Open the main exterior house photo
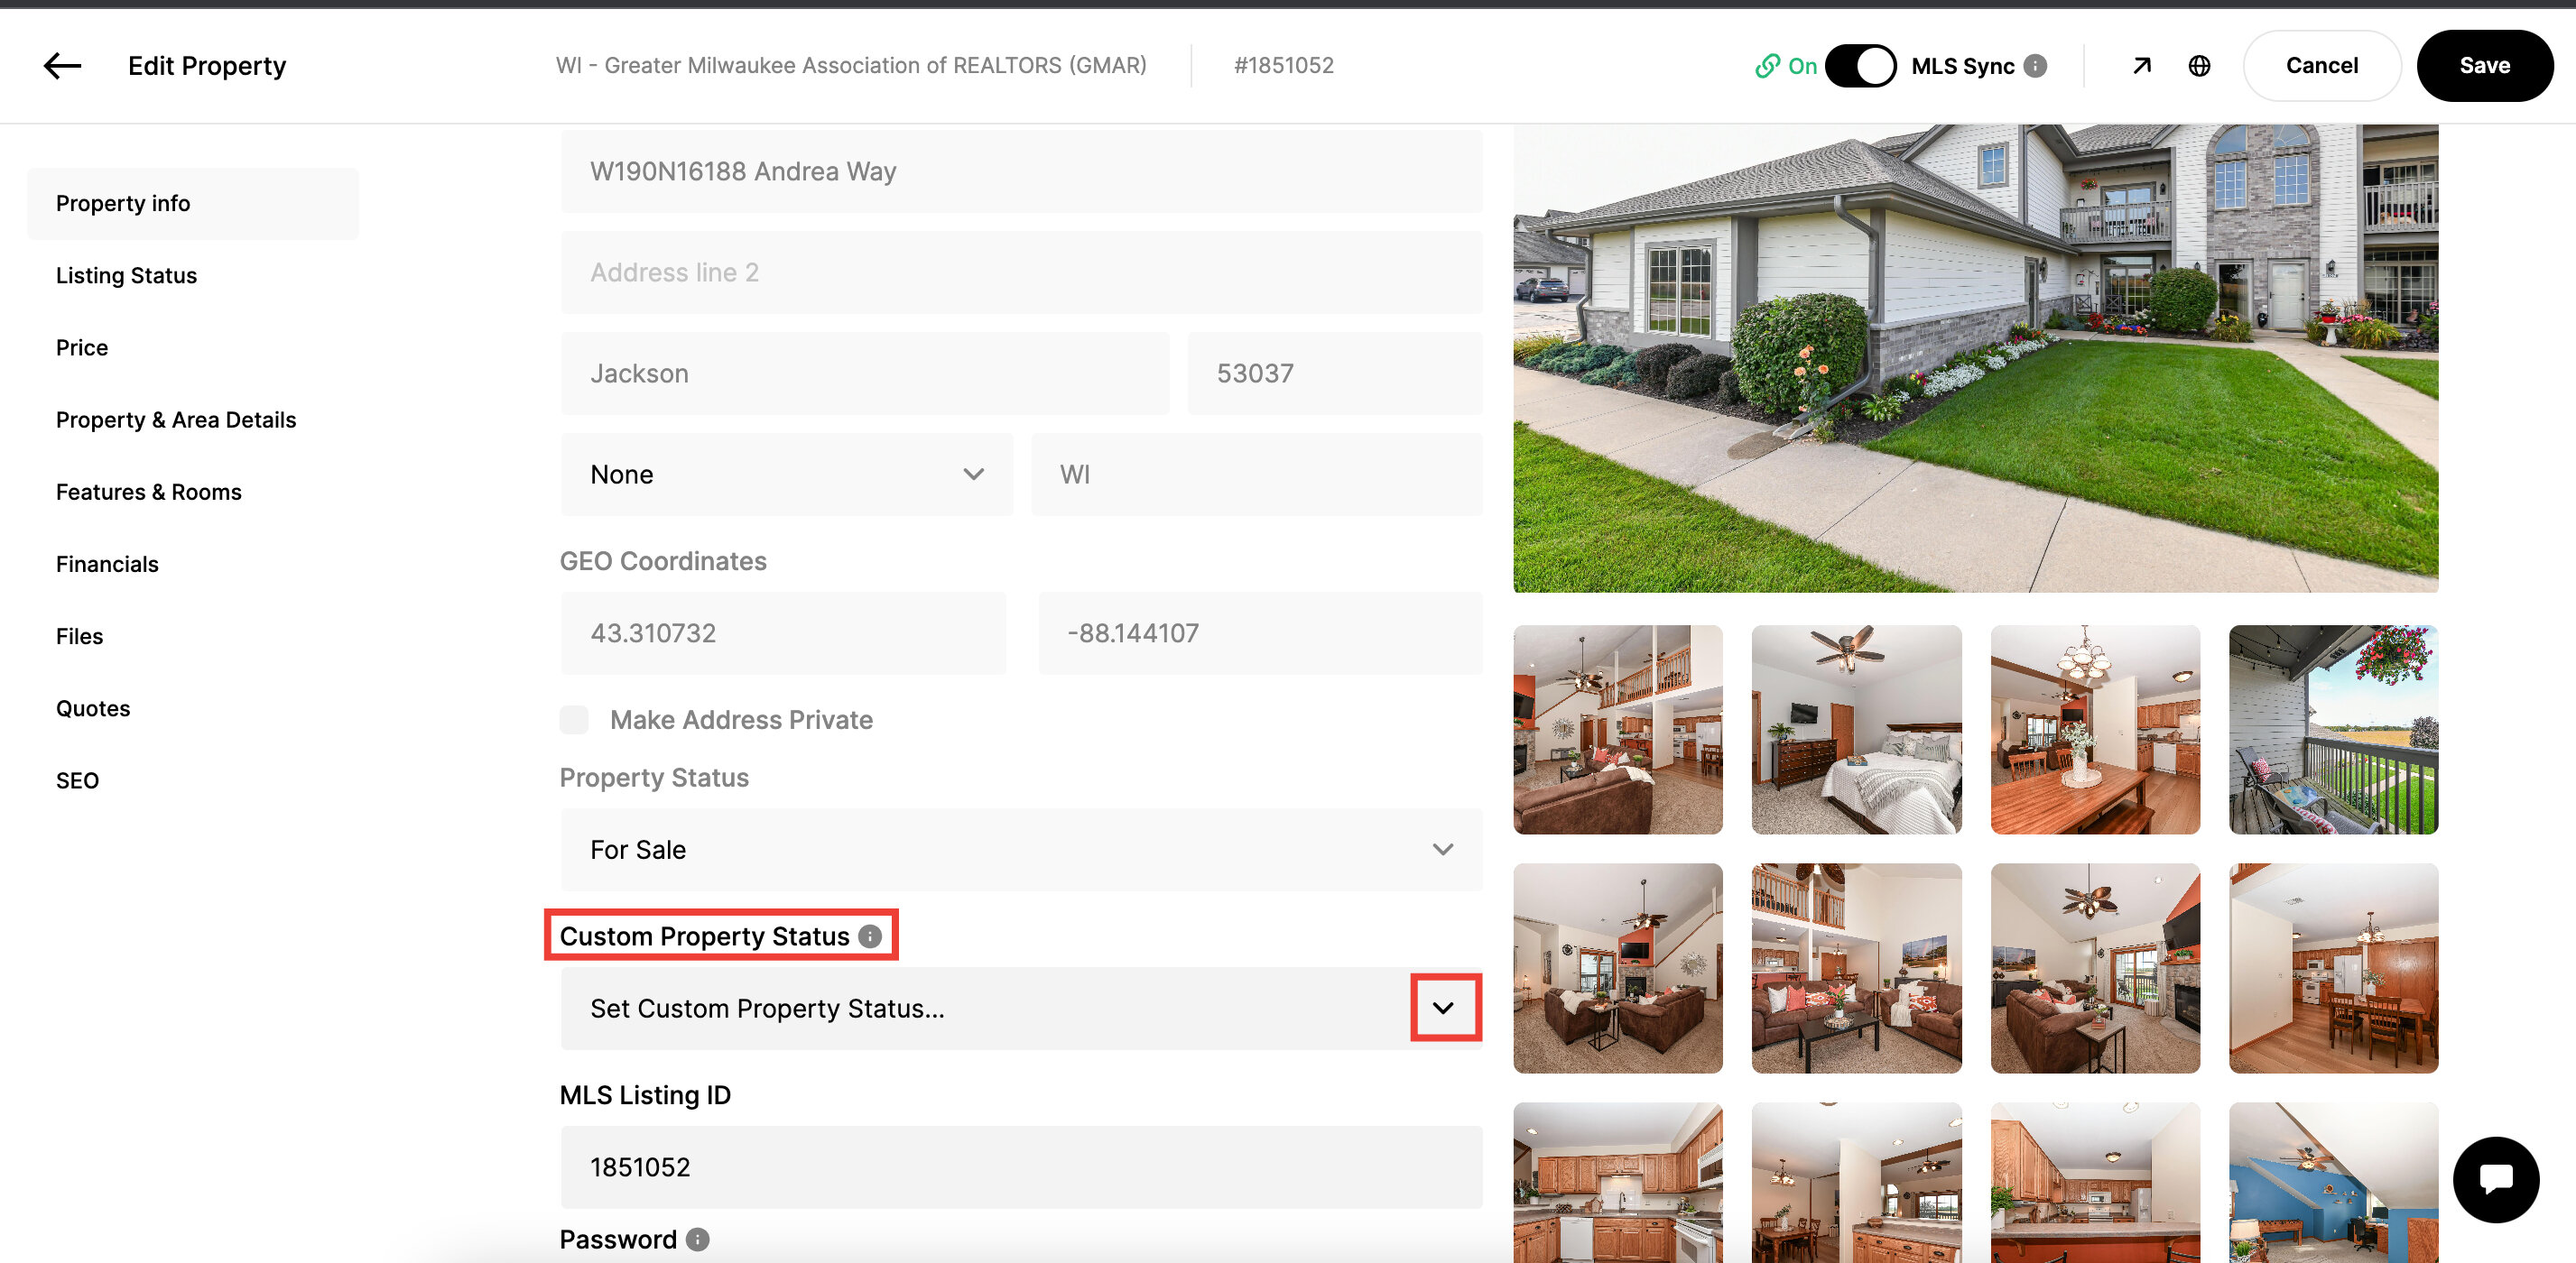 coord(1975,358)
